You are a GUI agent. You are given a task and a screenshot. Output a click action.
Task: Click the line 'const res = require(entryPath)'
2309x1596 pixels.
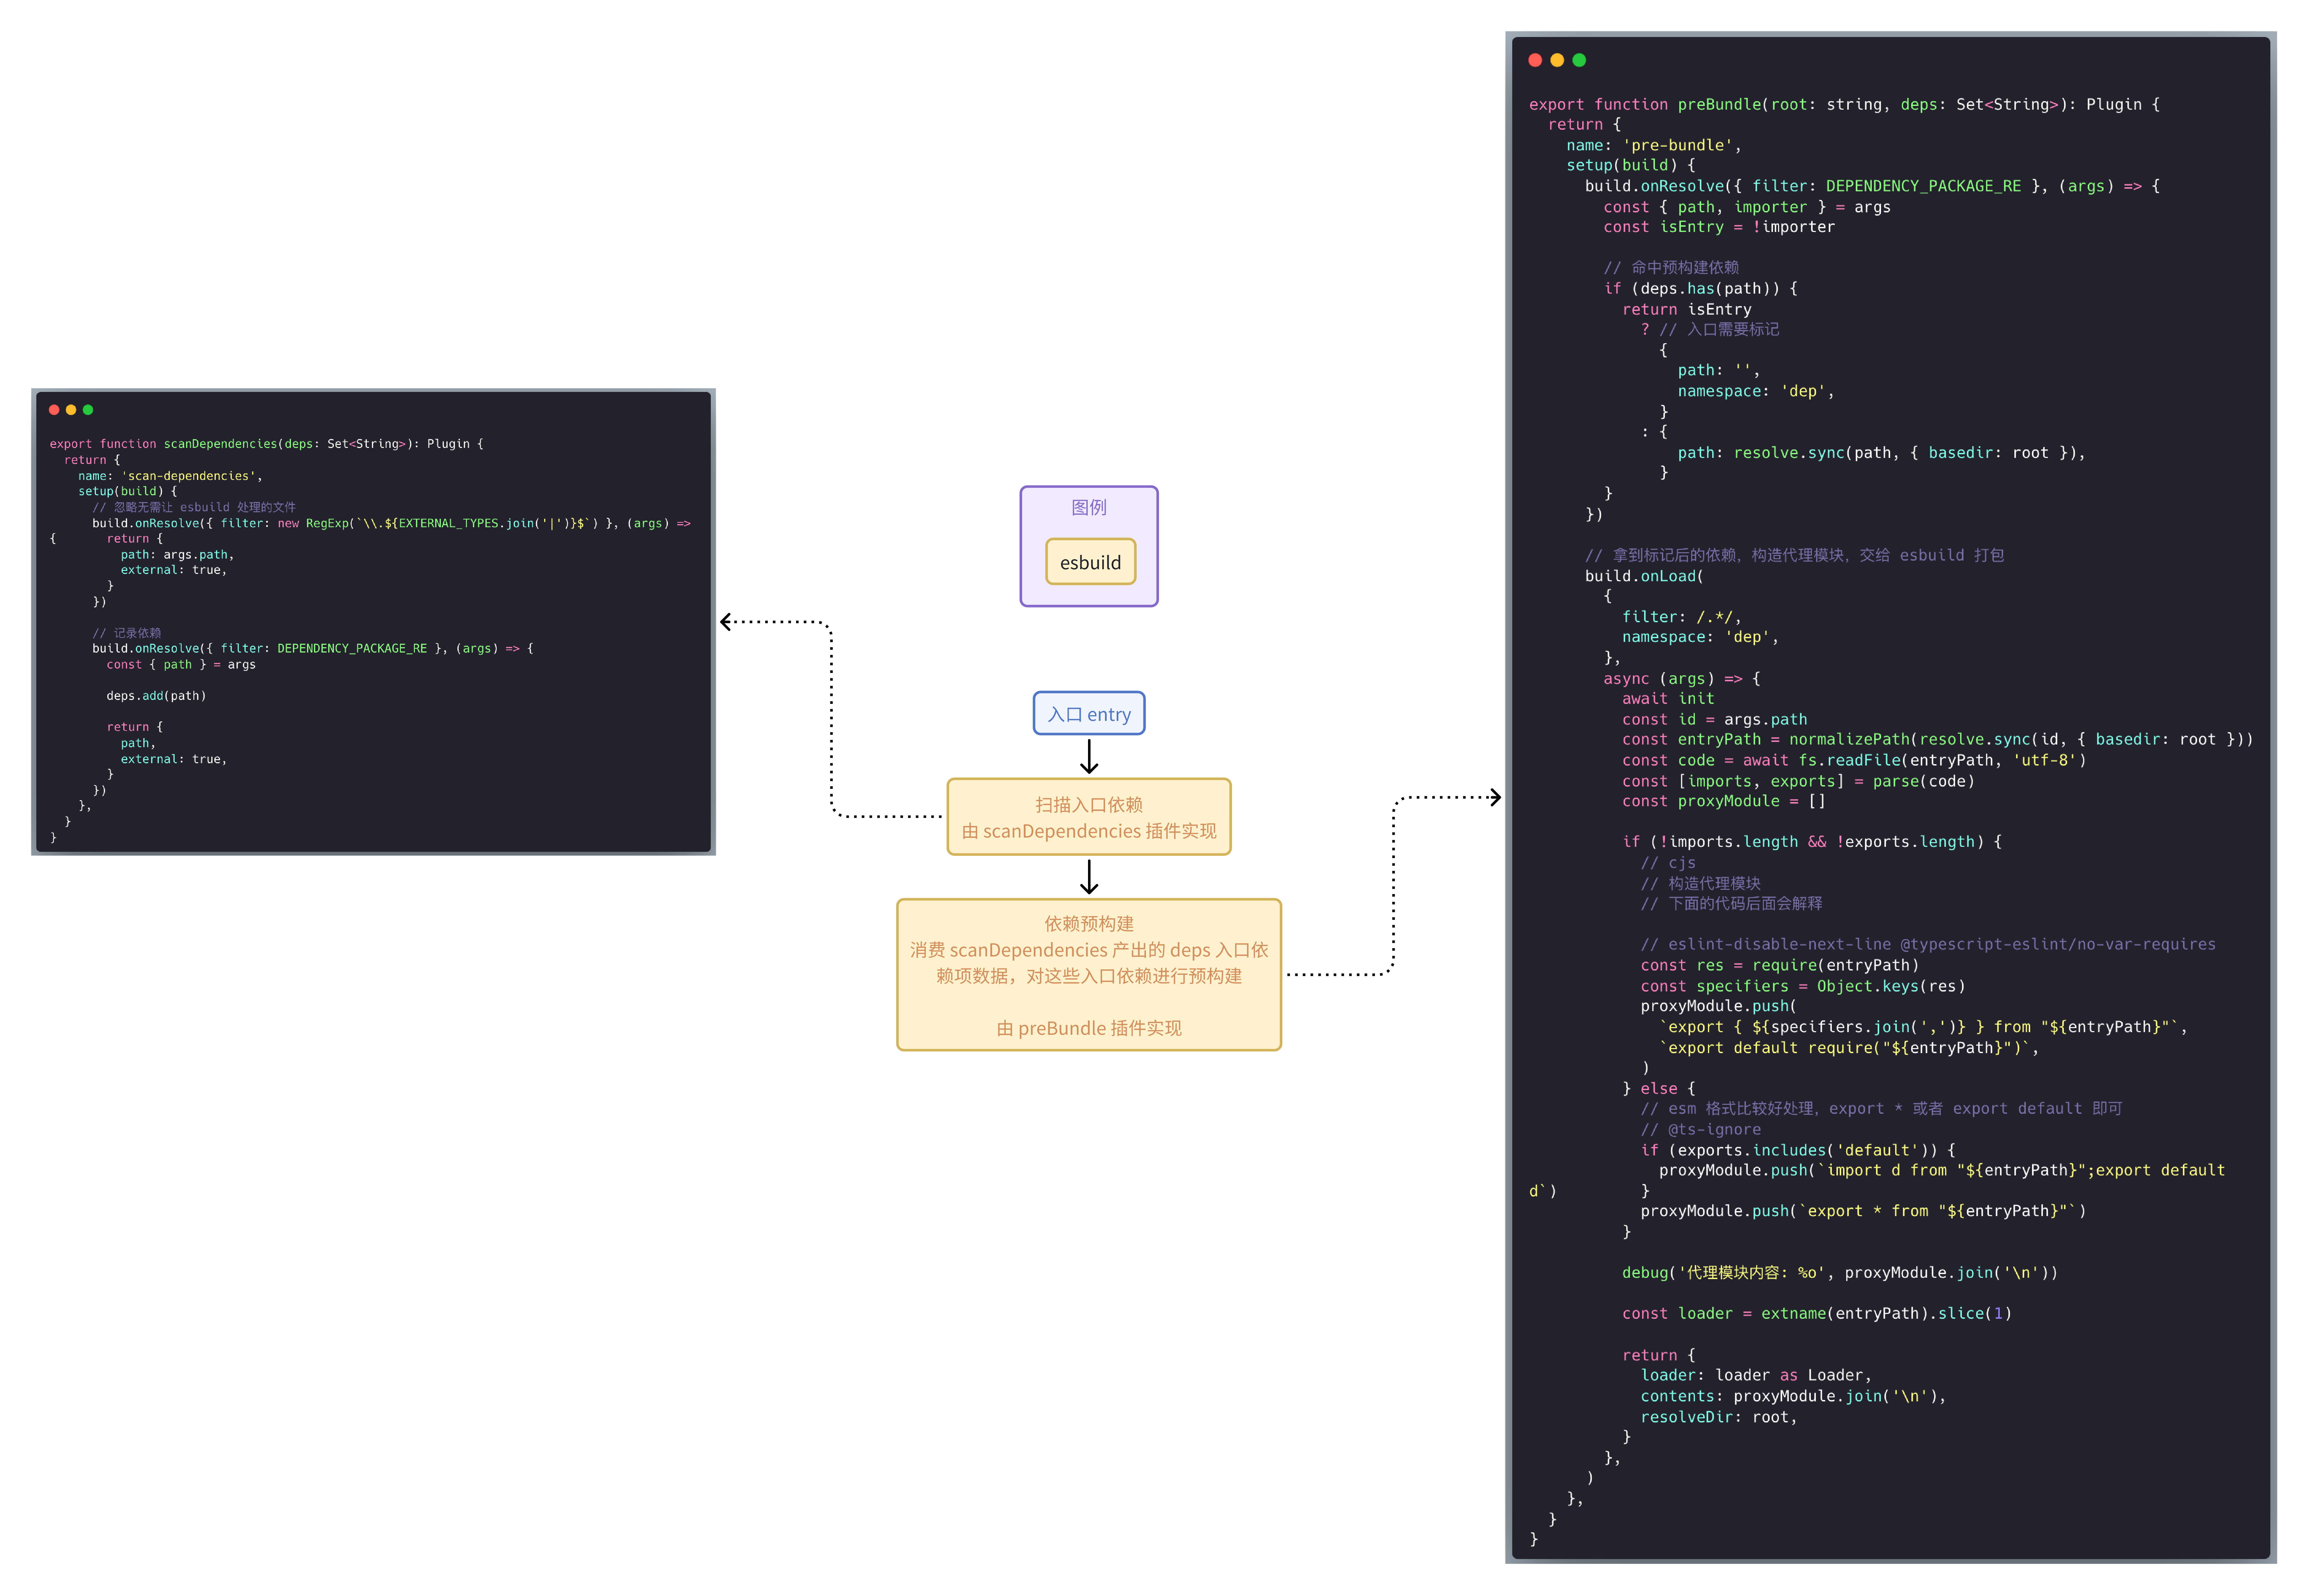[x=1780, y=966]
